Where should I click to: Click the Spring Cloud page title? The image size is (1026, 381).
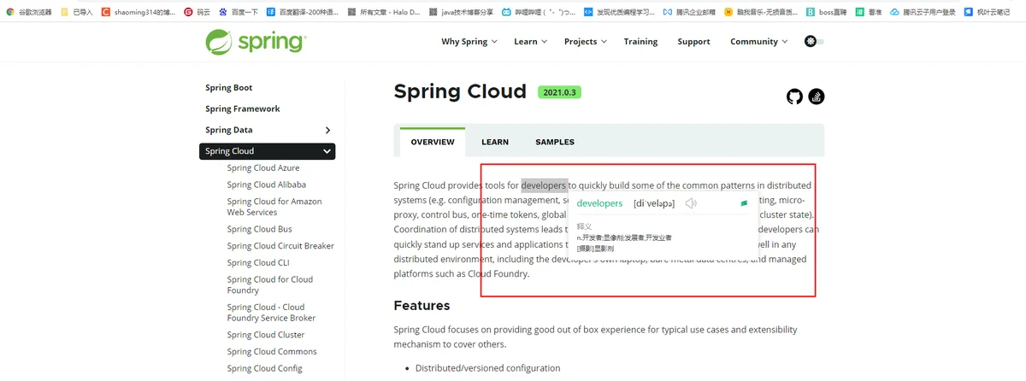(460, 92)
